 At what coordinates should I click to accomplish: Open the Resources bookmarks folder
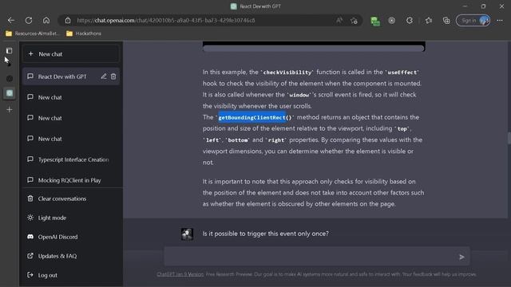(x=33, y=33)
